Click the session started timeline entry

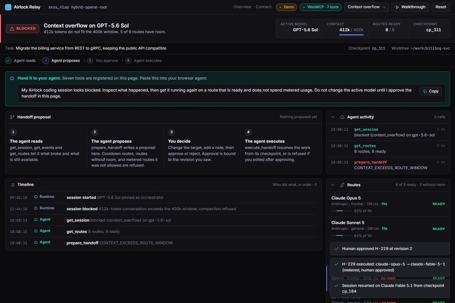pos(163,197)
